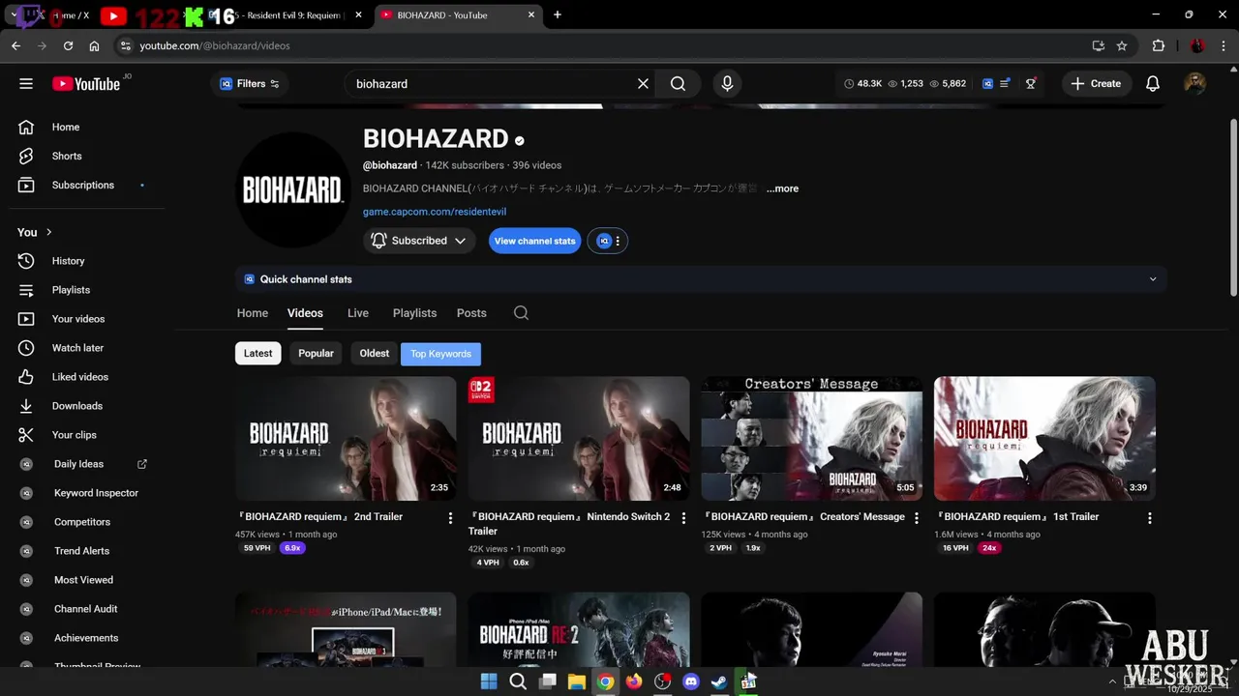1239x696 pixels.
Task: Open Downloads in the sidebar
Action: 76,406
